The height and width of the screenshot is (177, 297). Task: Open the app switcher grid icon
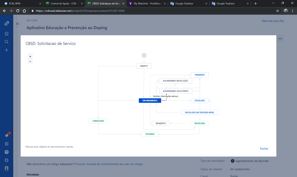(x=7, y=144)
